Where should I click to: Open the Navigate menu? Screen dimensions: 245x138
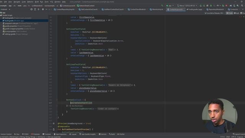(17, 2)
